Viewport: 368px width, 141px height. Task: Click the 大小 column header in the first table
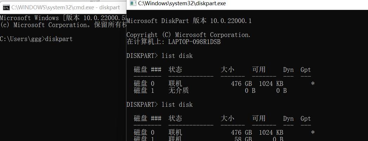(227, 69)
